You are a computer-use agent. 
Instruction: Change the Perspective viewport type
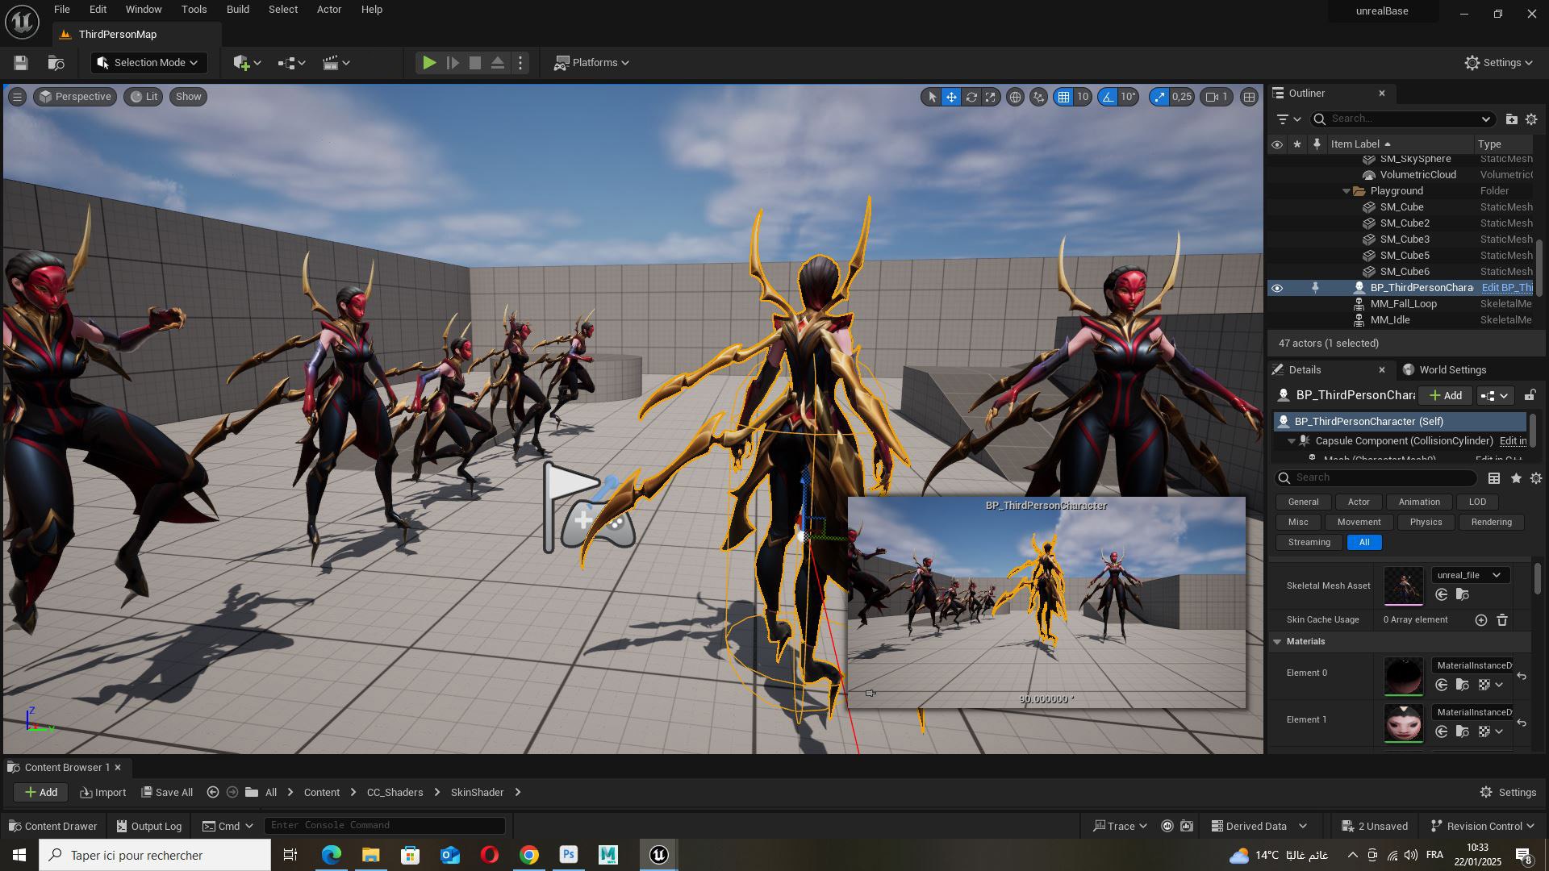click(x=75, y=97)
